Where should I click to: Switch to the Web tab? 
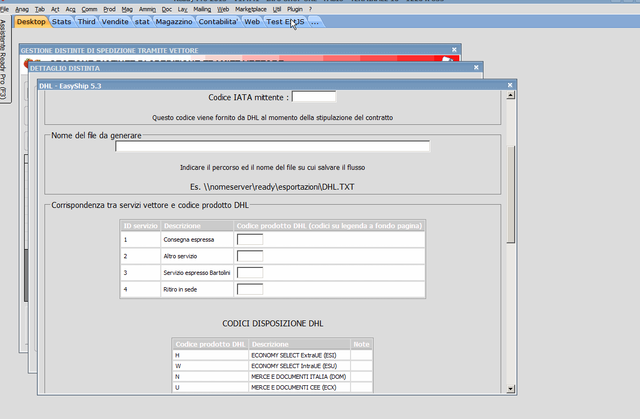coord(252,21)
